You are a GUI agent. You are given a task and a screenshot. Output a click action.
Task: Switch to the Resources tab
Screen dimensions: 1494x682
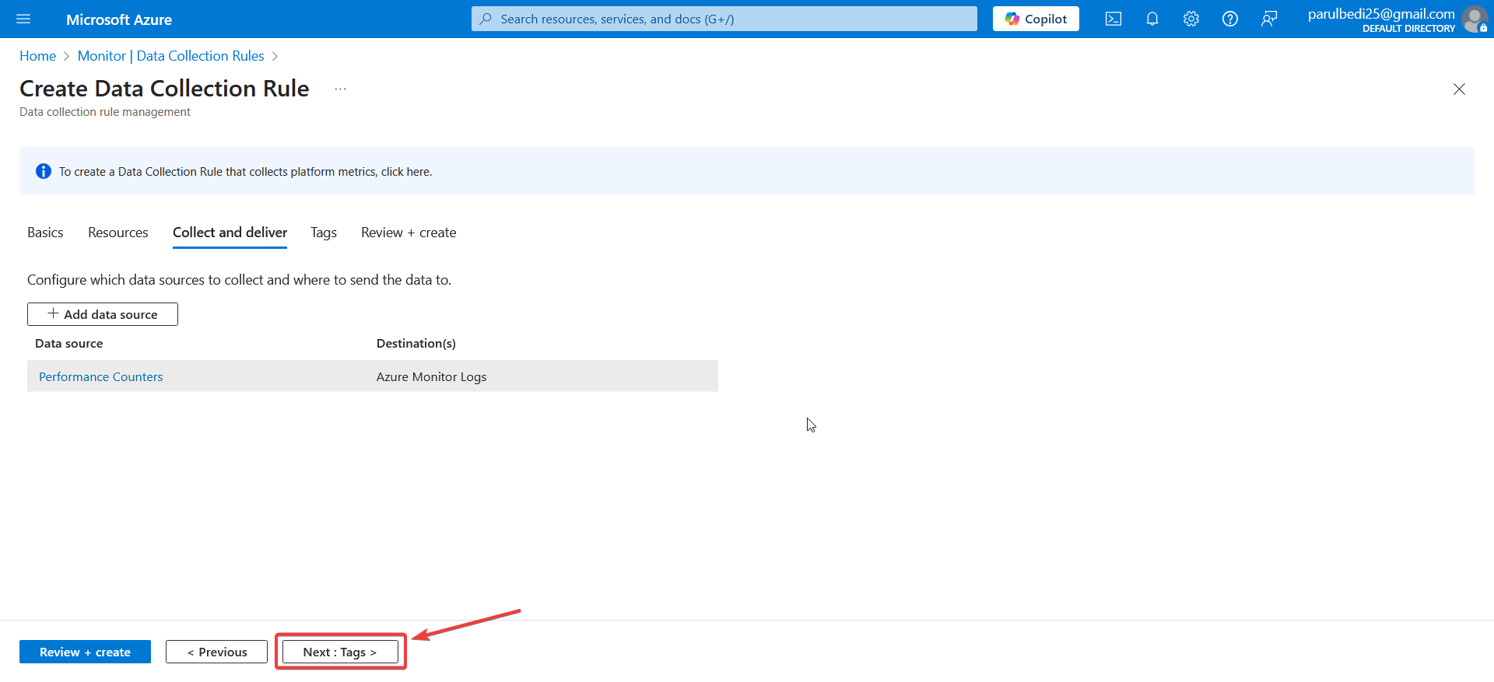pyautogui.click(x=118, y=233)
